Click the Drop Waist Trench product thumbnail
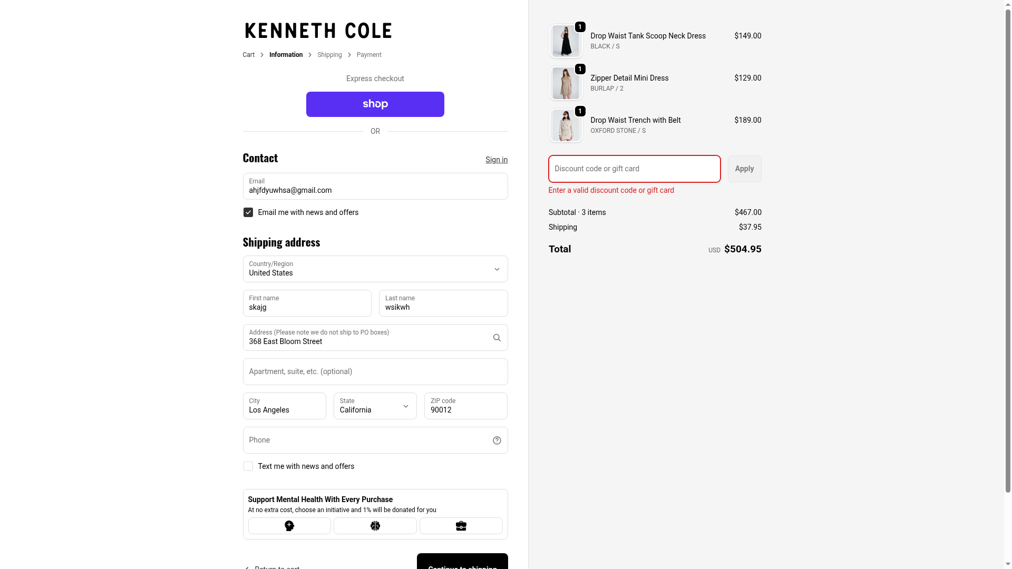 click(x=566, y=125)
